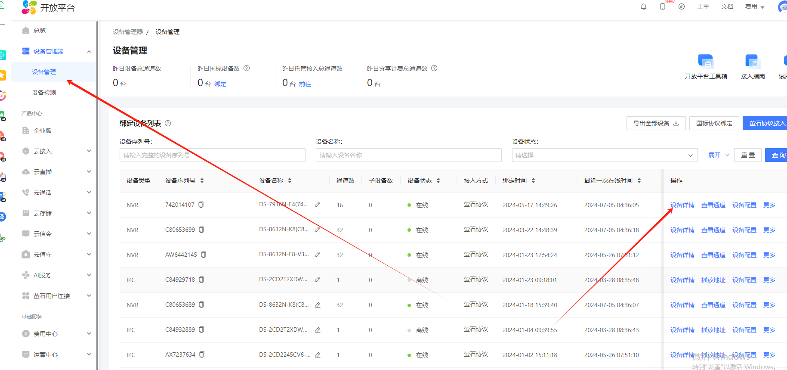Image resolution: width=787 pixels, height=370 pixels.
Task: Open the notification bell icon
Action: [644, 6]
